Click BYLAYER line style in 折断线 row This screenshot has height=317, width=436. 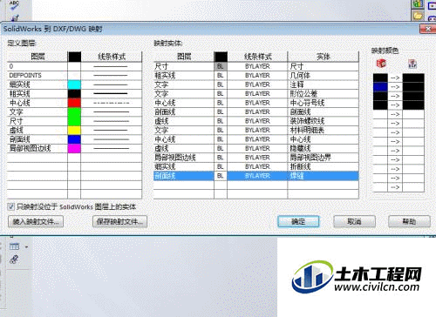(x=257, y=166)
